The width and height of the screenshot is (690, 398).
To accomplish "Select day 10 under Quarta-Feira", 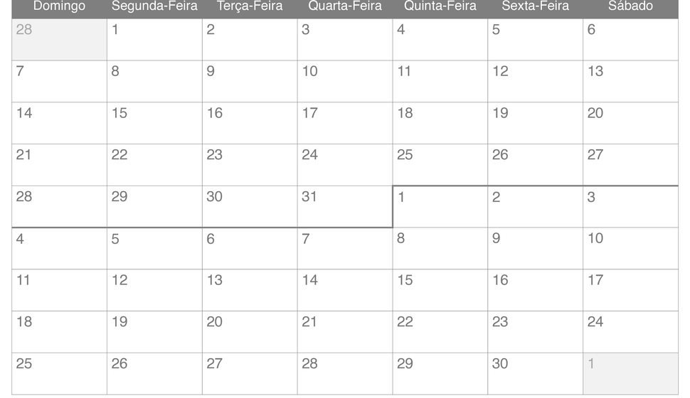I will 345,81.
